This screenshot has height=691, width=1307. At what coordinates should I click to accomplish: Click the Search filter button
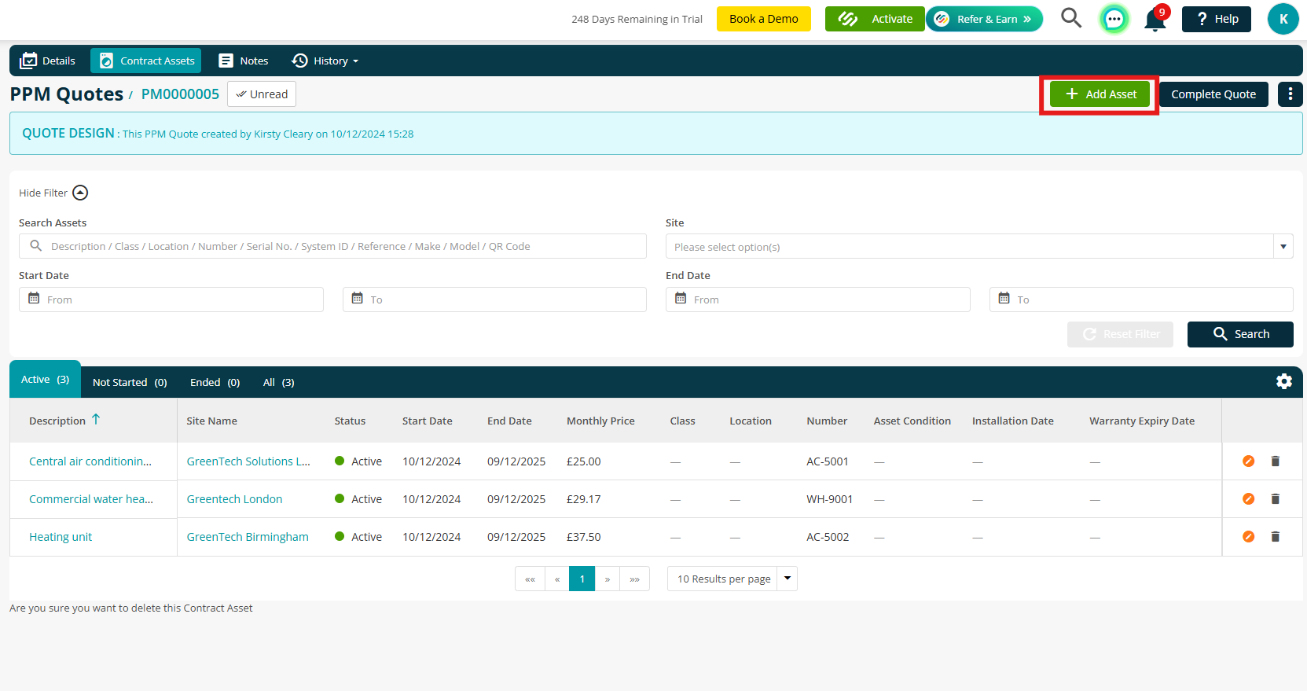tap(1240, 334)
